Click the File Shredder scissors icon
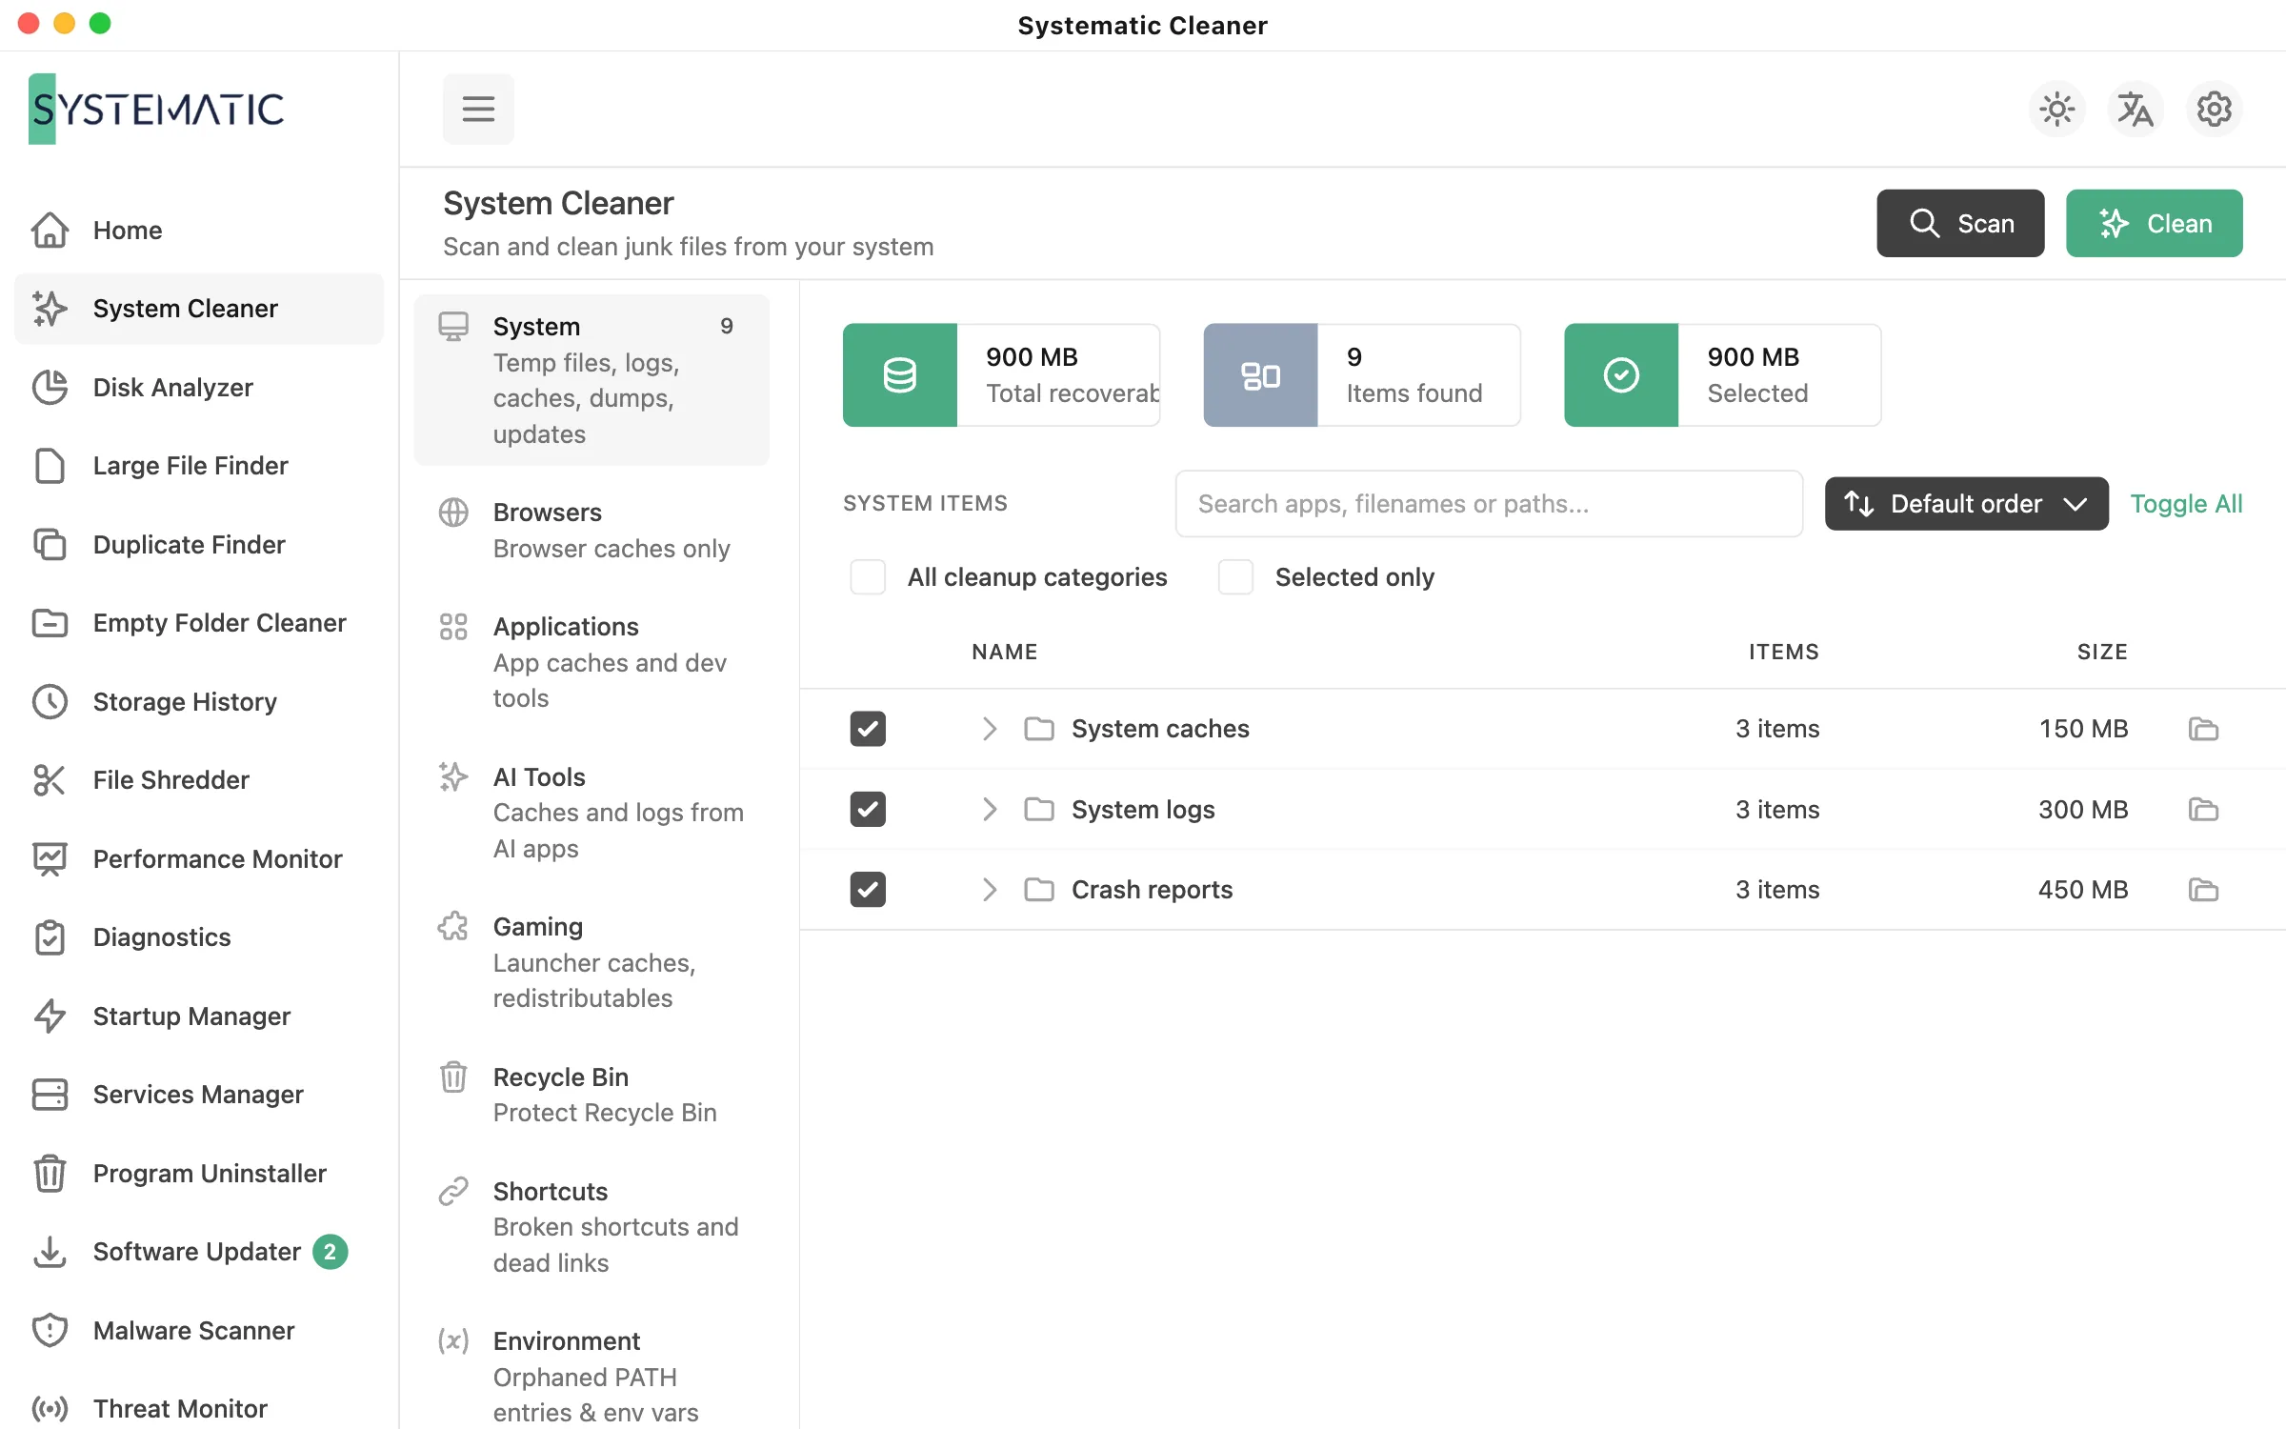Viewport: 2286px width, 1429px height. 50,780
